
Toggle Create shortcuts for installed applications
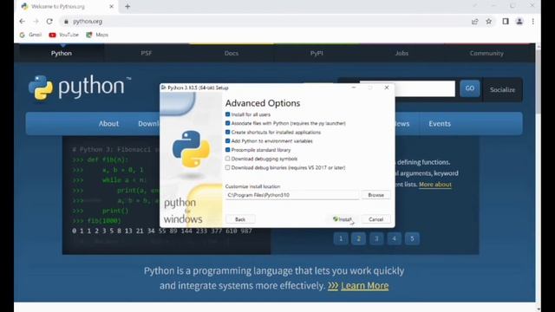tap(227, 133)
